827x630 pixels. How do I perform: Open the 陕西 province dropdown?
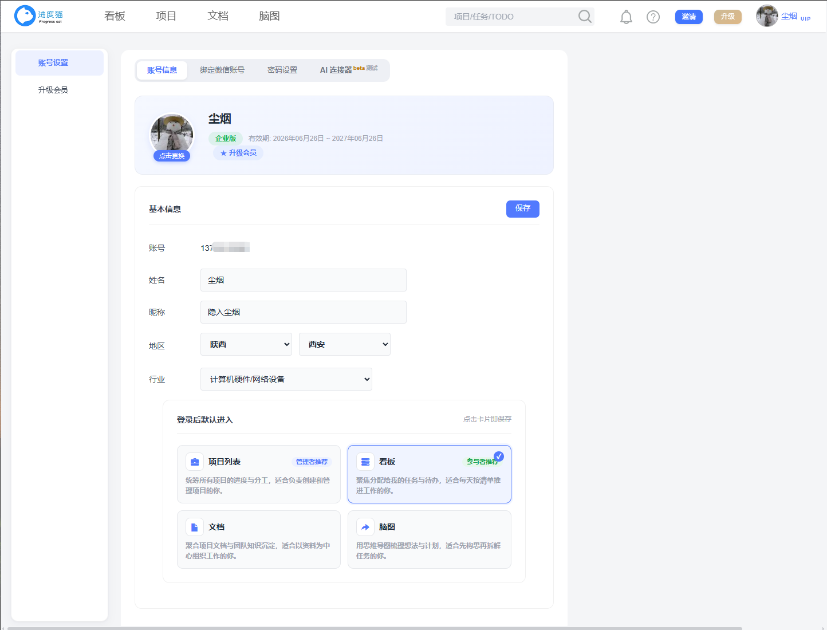(x=246, y=344)
